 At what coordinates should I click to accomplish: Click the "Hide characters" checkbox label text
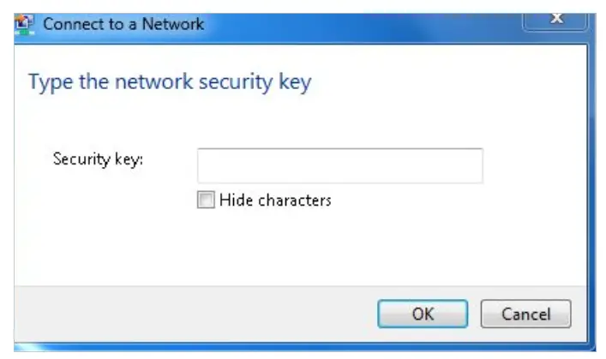[x=275, y=200]
